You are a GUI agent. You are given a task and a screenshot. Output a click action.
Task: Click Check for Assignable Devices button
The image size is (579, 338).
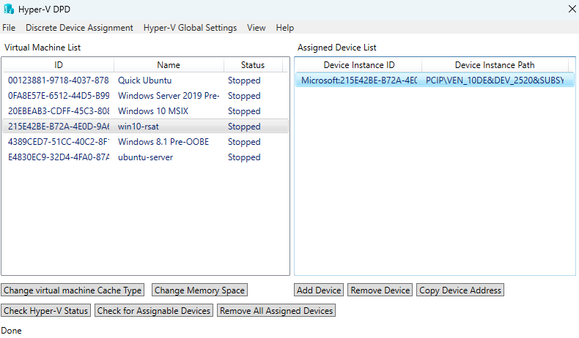(154, 311)
